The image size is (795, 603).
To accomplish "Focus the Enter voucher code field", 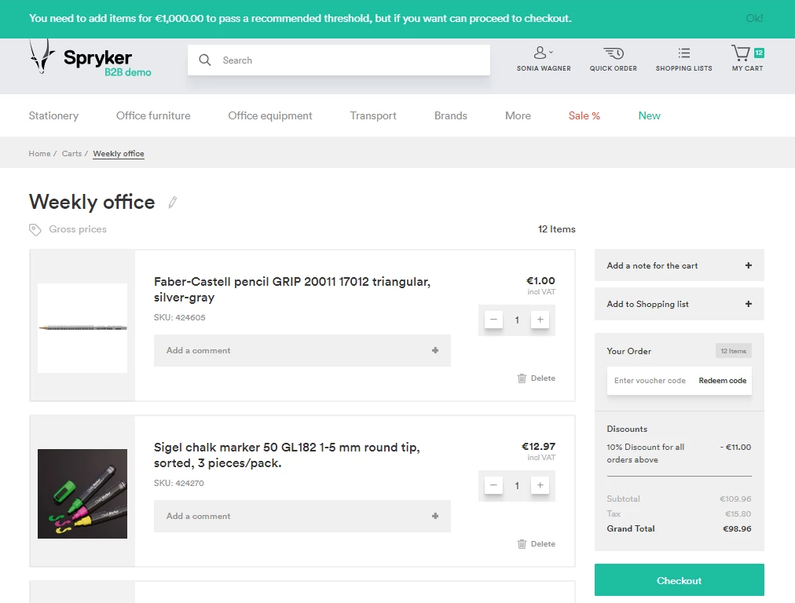I will click(x=650, y=381).
